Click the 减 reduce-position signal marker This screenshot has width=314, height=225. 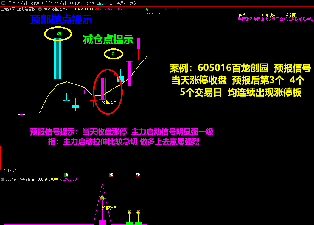pos(113,54)
